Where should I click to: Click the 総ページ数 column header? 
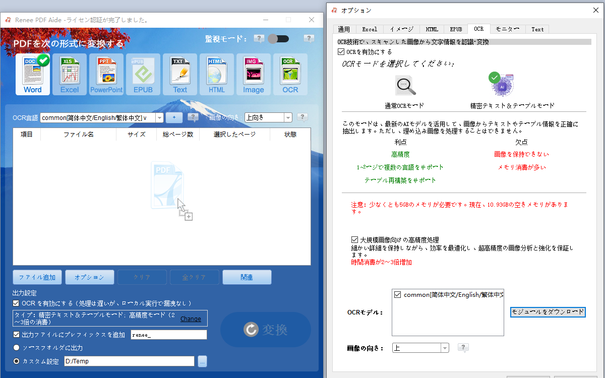(x=178, y=135)
